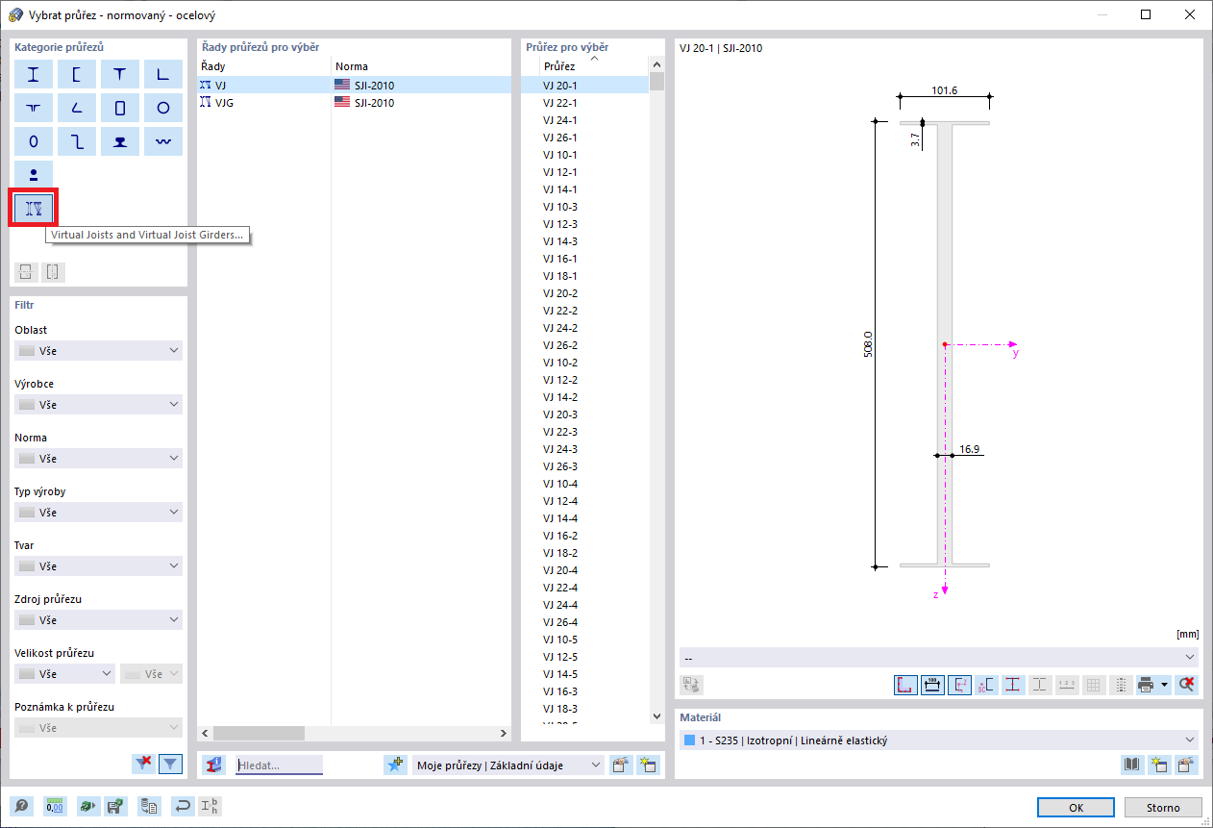Image resolution: width=1213 pixels, height=828 pixels.
Task: Click the clear filter icon
Action: tap(144, 765)
